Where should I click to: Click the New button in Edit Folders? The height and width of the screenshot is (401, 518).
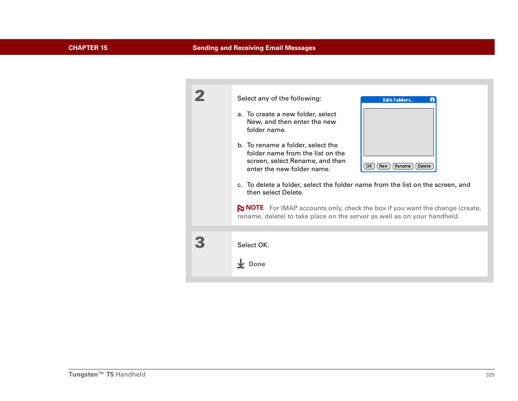pyautogui.click(x=383, y=166)
